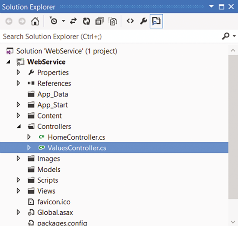Click the Content folder icon
238x226 pixels.
31,115
